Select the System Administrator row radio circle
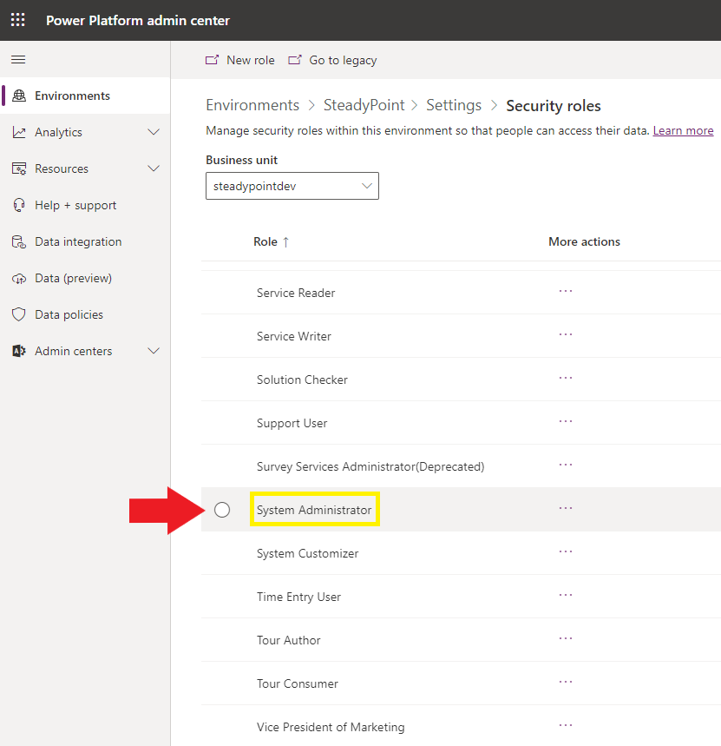The width and height of the screenshot is (721, 746). coord(222,510)
